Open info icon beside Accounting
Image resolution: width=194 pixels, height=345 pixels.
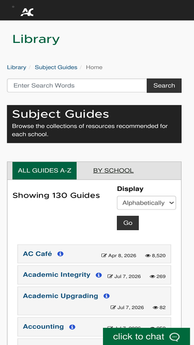[x=72, y=327]
